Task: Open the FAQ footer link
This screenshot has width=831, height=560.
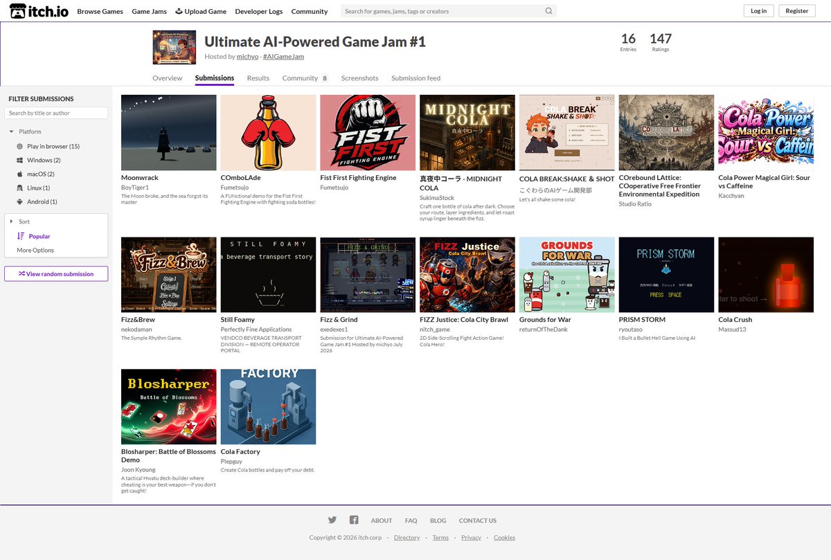Action: [x=411, y=521]
